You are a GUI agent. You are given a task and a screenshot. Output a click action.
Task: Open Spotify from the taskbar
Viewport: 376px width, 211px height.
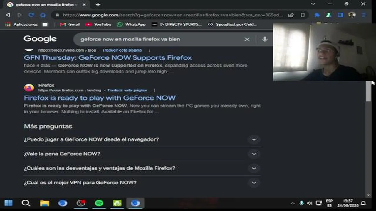[x=99, y=203]
